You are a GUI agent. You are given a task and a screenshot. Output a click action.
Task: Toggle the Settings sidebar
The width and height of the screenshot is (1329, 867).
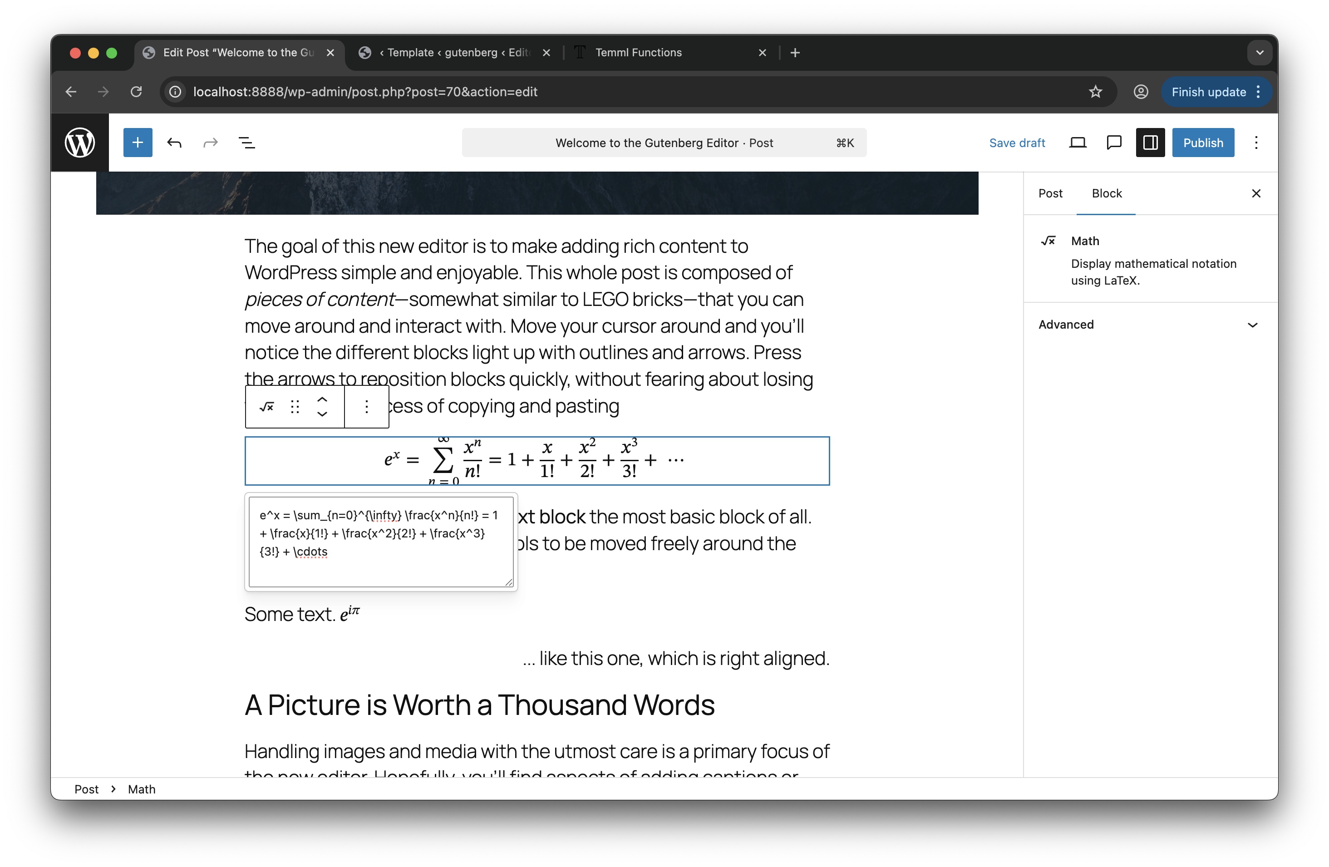[x=1150, y=143]
